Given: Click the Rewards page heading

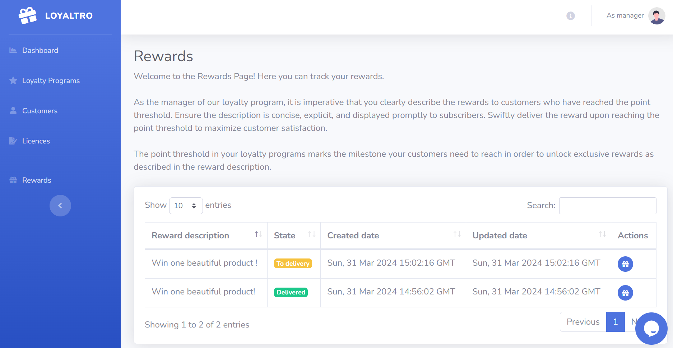Looking at the screenshot, I should pyautogui.click(x=163, y=56).
